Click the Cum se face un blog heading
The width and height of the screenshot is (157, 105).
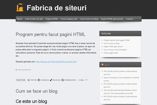coord(36,91)
